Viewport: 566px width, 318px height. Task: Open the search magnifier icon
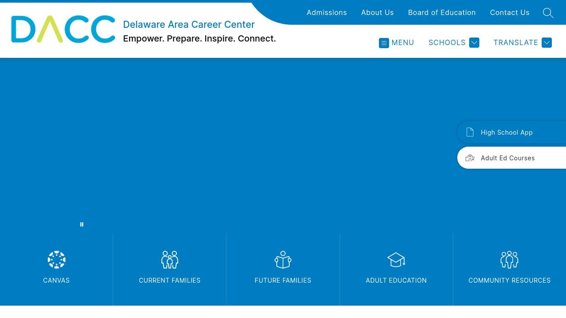tap(548, 13)
